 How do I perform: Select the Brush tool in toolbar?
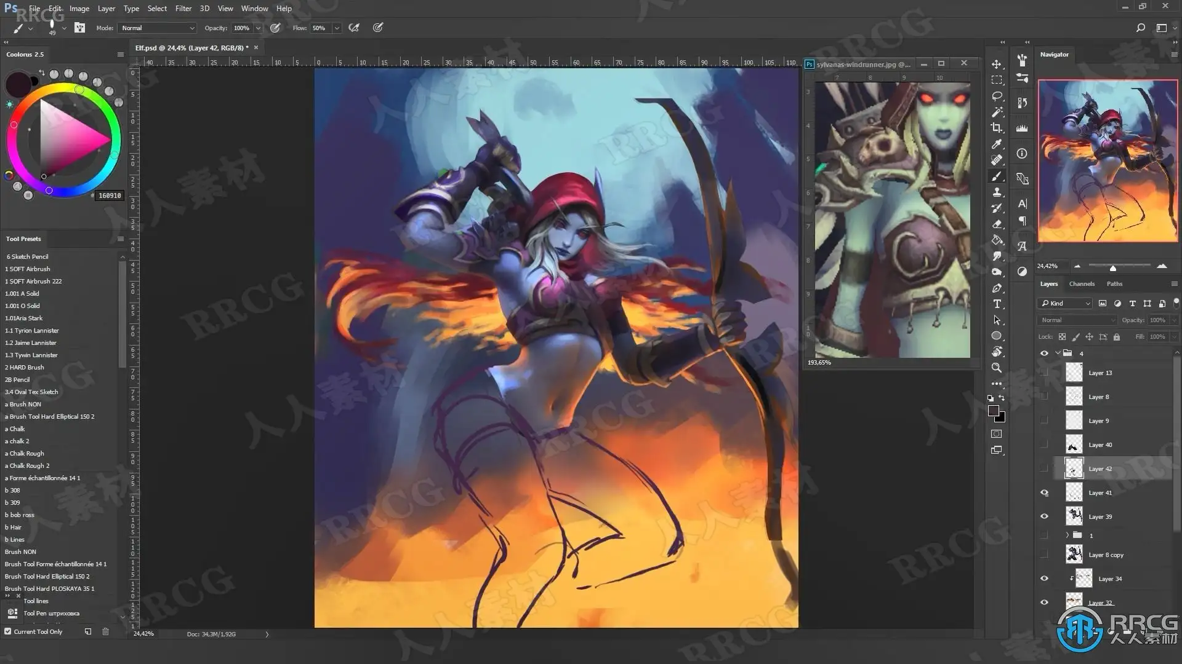point(997,176)
